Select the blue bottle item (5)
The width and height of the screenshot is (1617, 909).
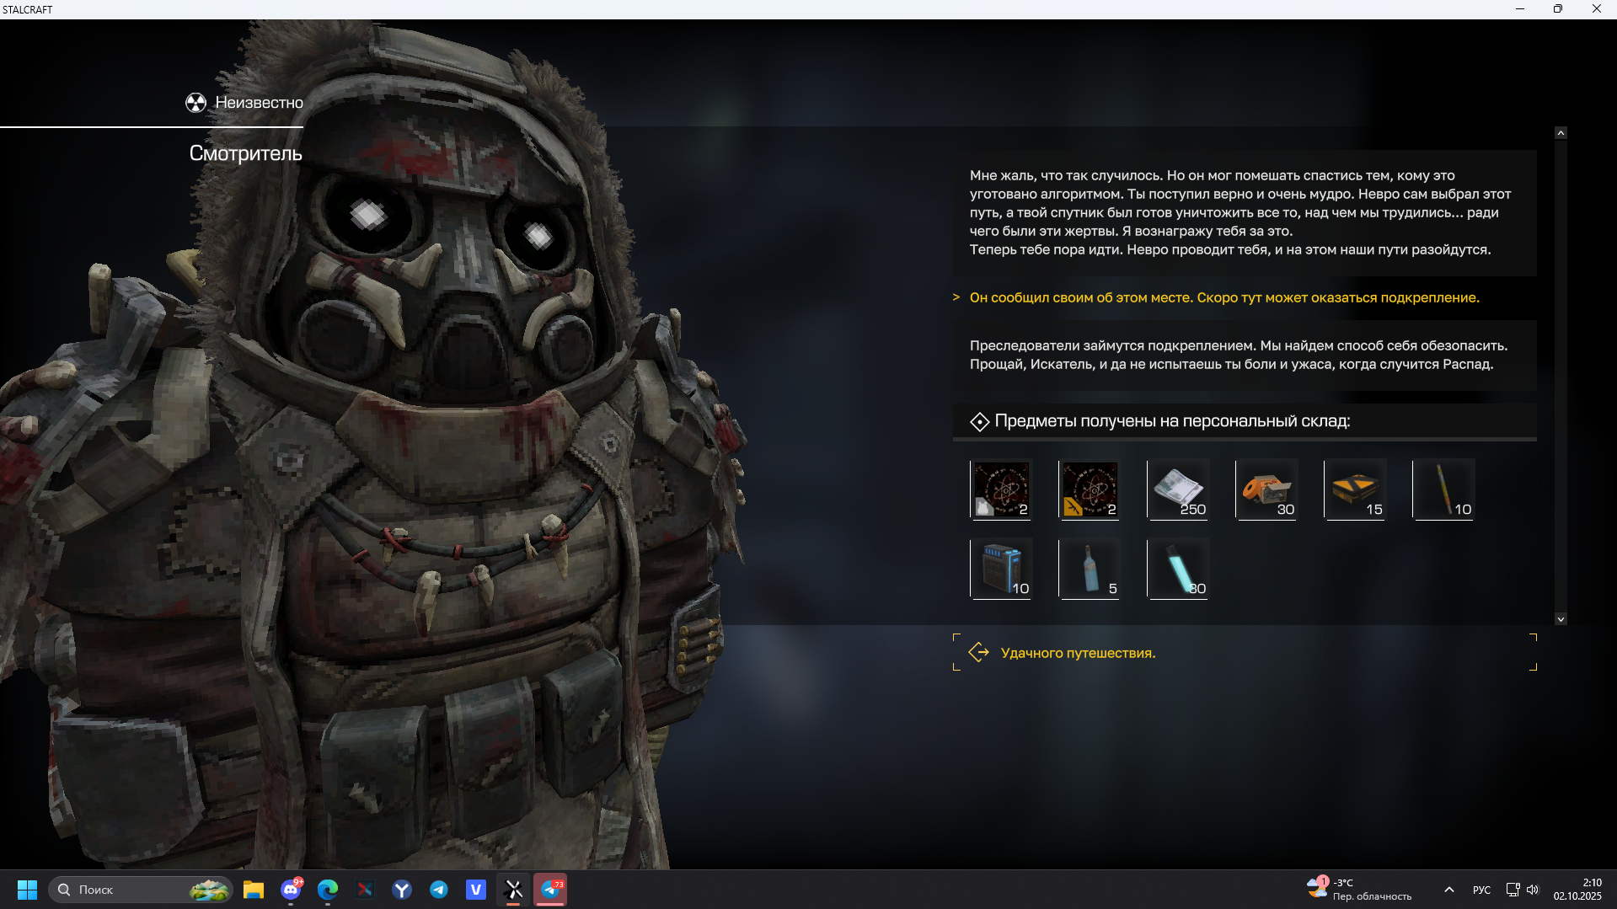1090,569
